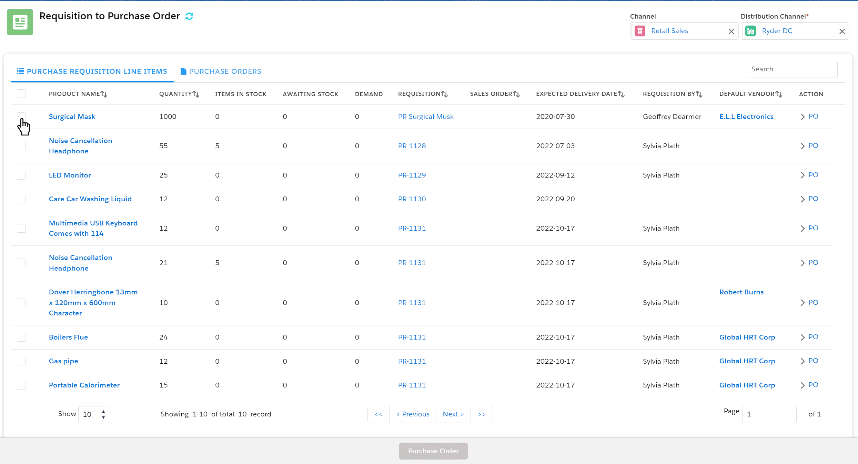The height and width of the screenshot is (464, 858).
Task: Open the PR-1128 requisition link
Action: click(x=412, y=146)
